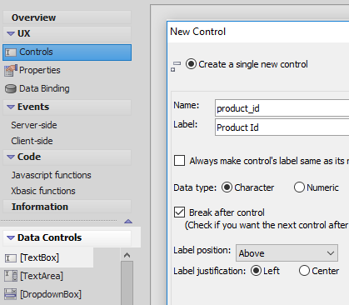Open Data Binding in the UX tree

pyautogui.click(x=44, y=88)
